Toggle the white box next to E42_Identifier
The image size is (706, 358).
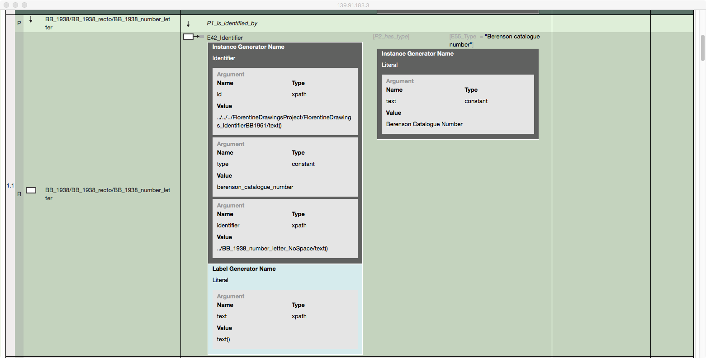click(188, 37)
